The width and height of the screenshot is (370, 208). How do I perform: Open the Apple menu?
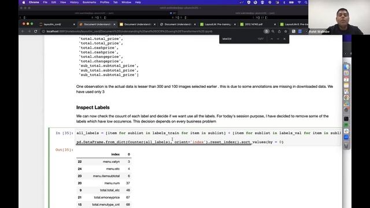(24, 2)
